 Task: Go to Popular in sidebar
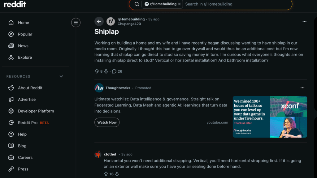pos(25,34)
